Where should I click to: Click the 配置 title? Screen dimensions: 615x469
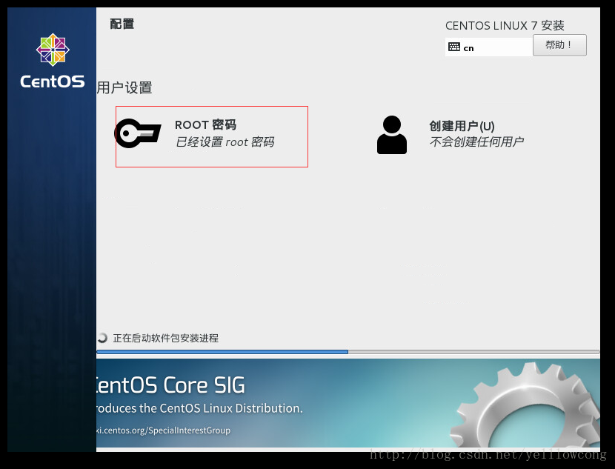[122, 24]
